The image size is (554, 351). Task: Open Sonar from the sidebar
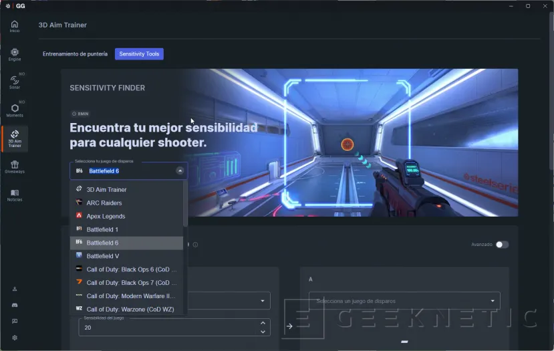tap(15, 82)
